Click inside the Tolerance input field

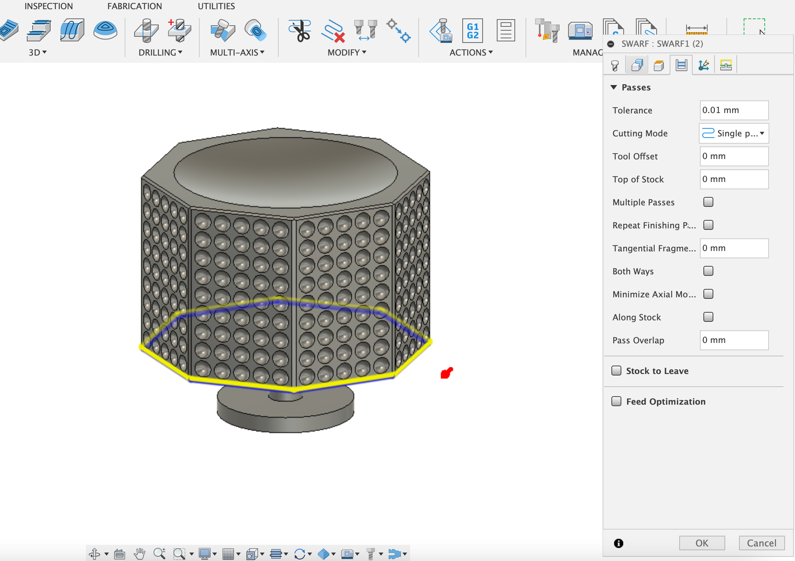733,110
